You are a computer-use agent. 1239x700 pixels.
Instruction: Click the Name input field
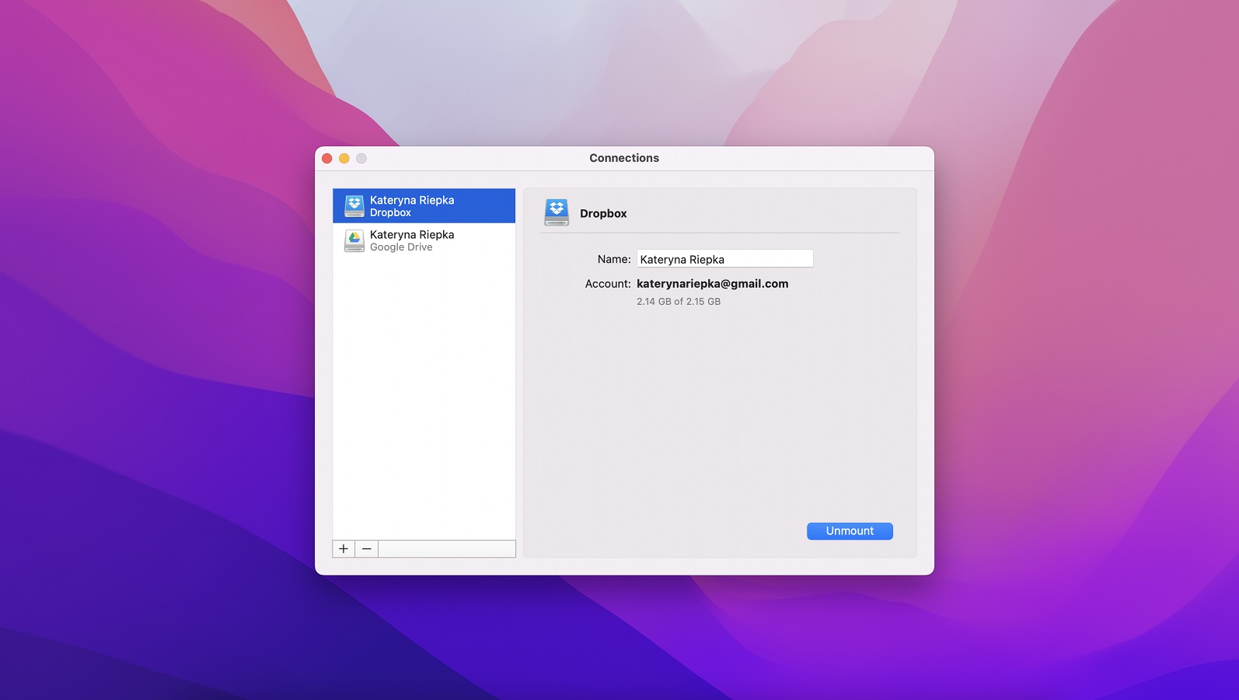coord(725,259)
